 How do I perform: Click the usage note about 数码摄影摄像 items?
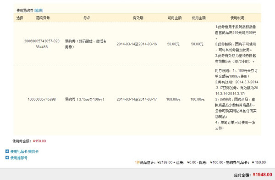click(x=236, y=44)
